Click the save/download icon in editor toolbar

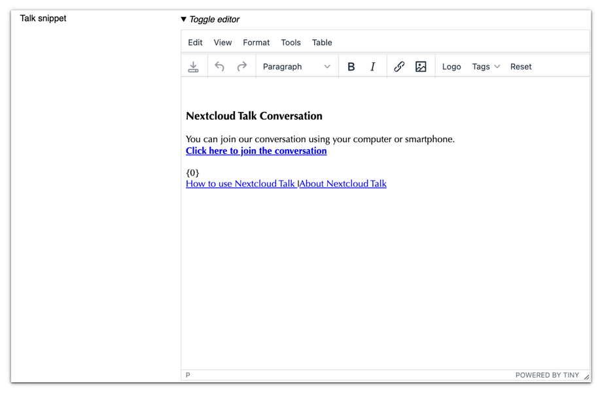click(194, 67)
